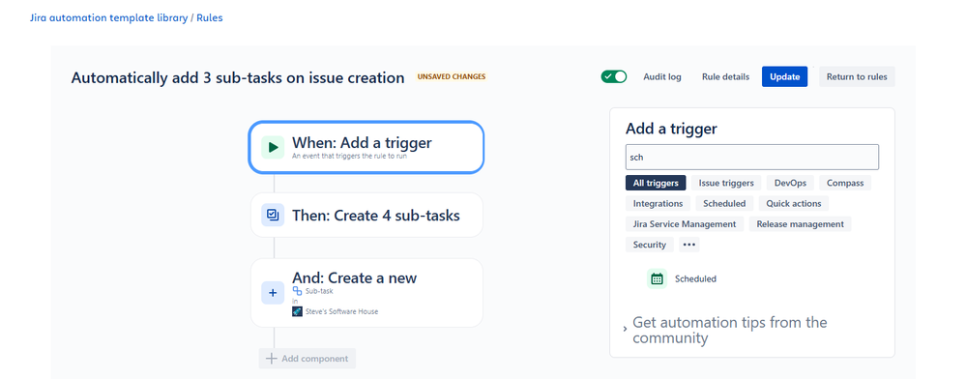Click Steve's Software House project avatar
The image size is (966, 379).
[x=297, y=311]
